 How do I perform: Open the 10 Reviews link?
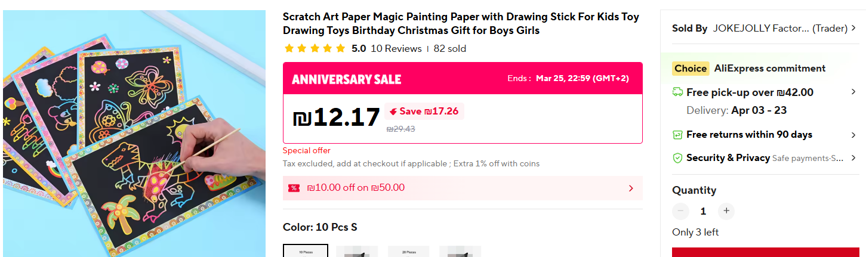tap(396, 49)
